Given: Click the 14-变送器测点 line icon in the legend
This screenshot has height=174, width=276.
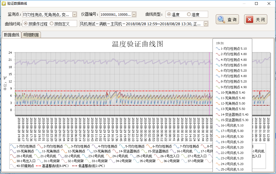Looking at the screenshot, I should click(x=116, y=151).
